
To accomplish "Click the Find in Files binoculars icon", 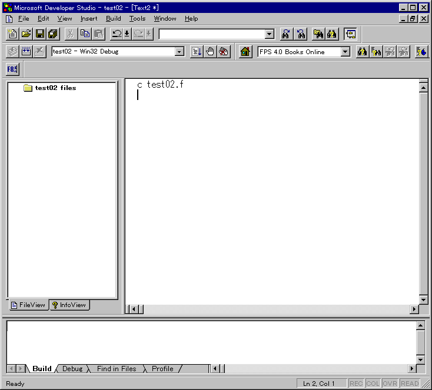I will tap(318, 34).
